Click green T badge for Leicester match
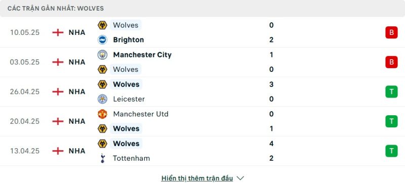 point(391,92)
